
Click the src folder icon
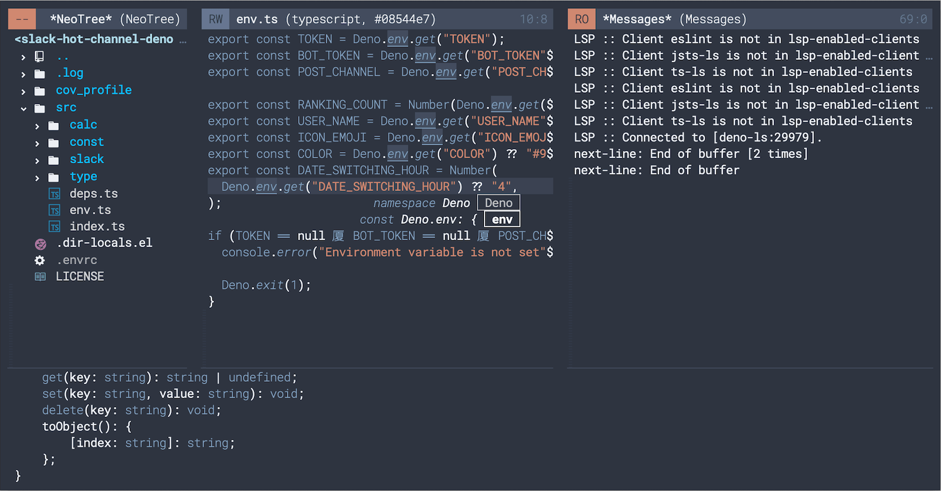39,108
